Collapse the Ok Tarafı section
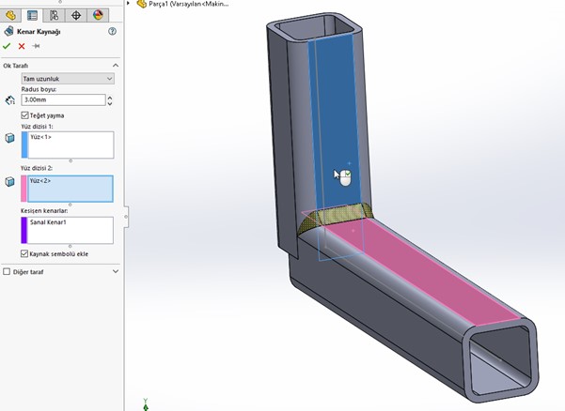Image resolution: width=565 pixels, height=411 pixels. (115, 65)
